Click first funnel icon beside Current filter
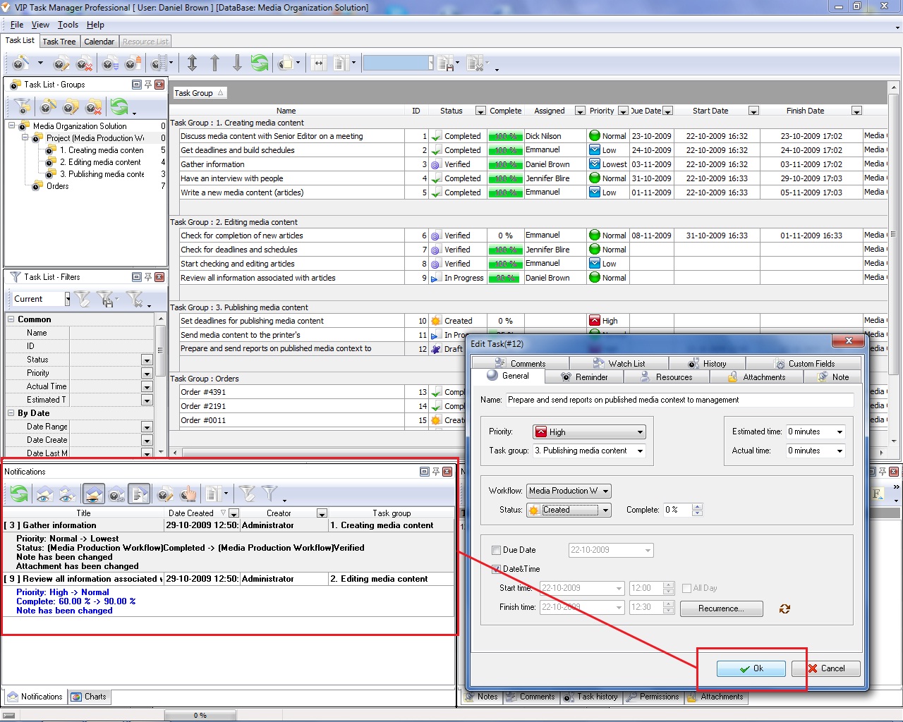903x722 pixels. [83, 300]
